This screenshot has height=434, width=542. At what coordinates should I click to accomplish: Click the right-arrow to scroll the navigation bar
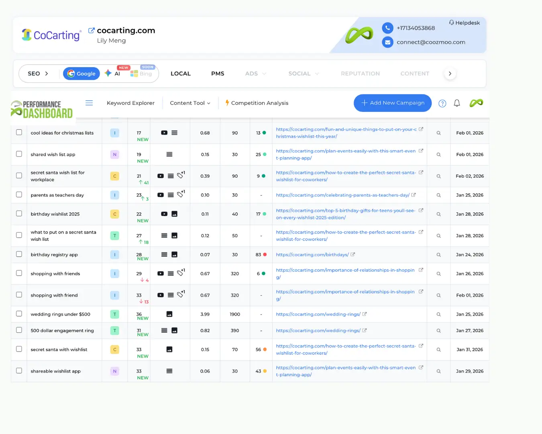pos(450,74)
